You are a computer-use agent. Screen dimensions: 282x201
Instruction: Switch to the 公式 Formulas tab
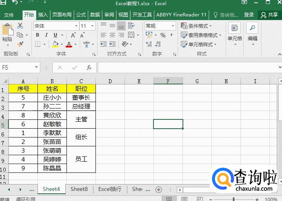pyautogui.click(x=81, y=15)
